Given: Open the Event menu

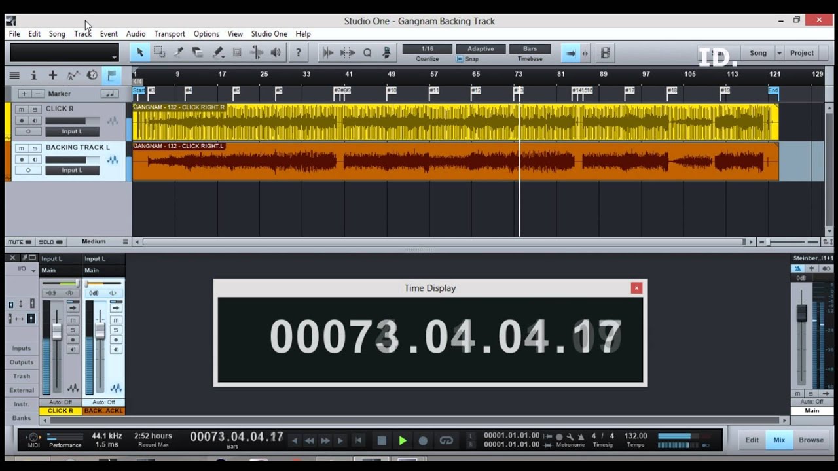Looking at the screenshot, I should pos(109,34).
